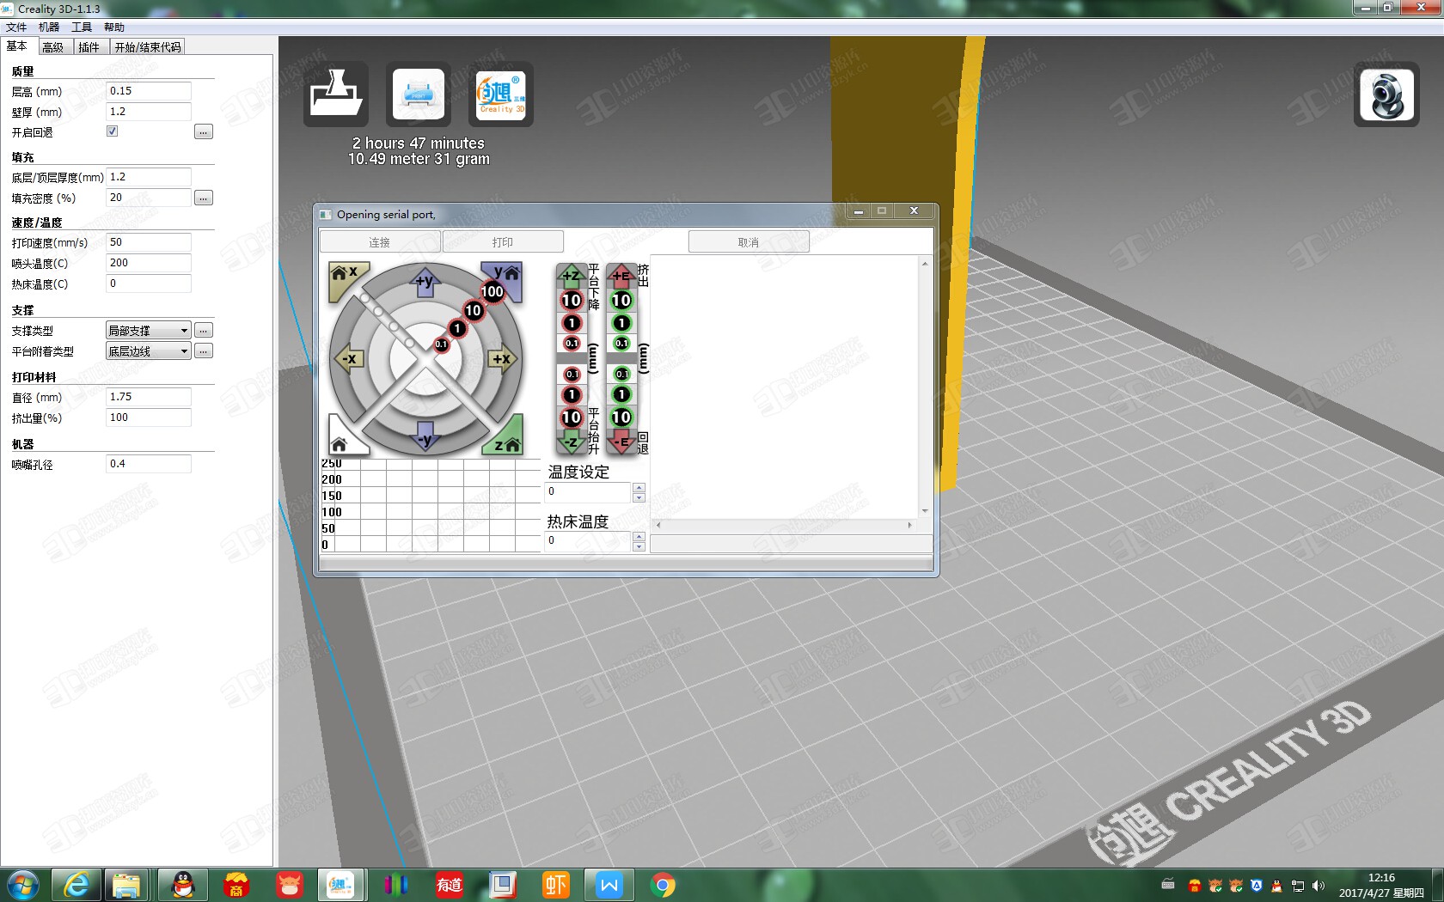Click the 打印 print button
The image size is (1444, 902).
tap(503, 242)
